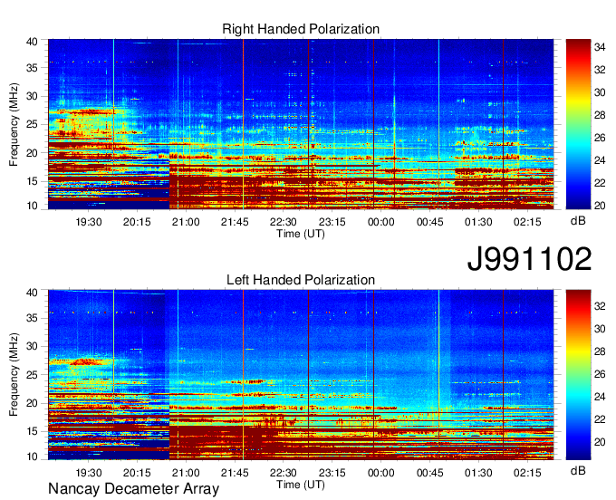Click the 40 MHz tick on Right Handed plot
Image resolution: width=616 pixels, height=500 pixels.
[32, 42]
